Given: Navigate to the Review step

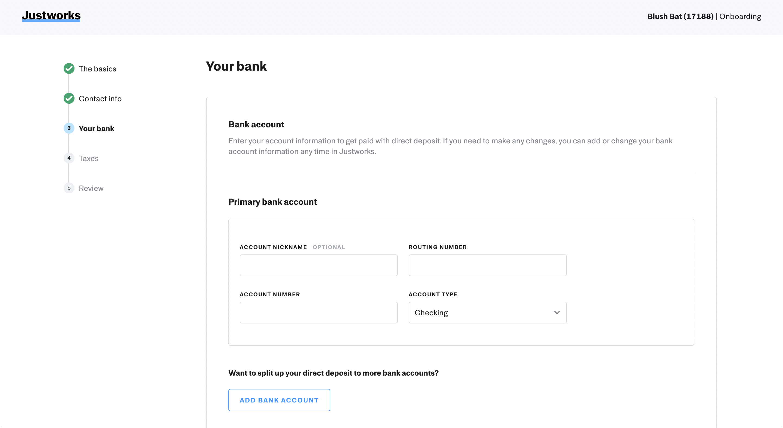Looking at the screenshot, I should [91, 188].
